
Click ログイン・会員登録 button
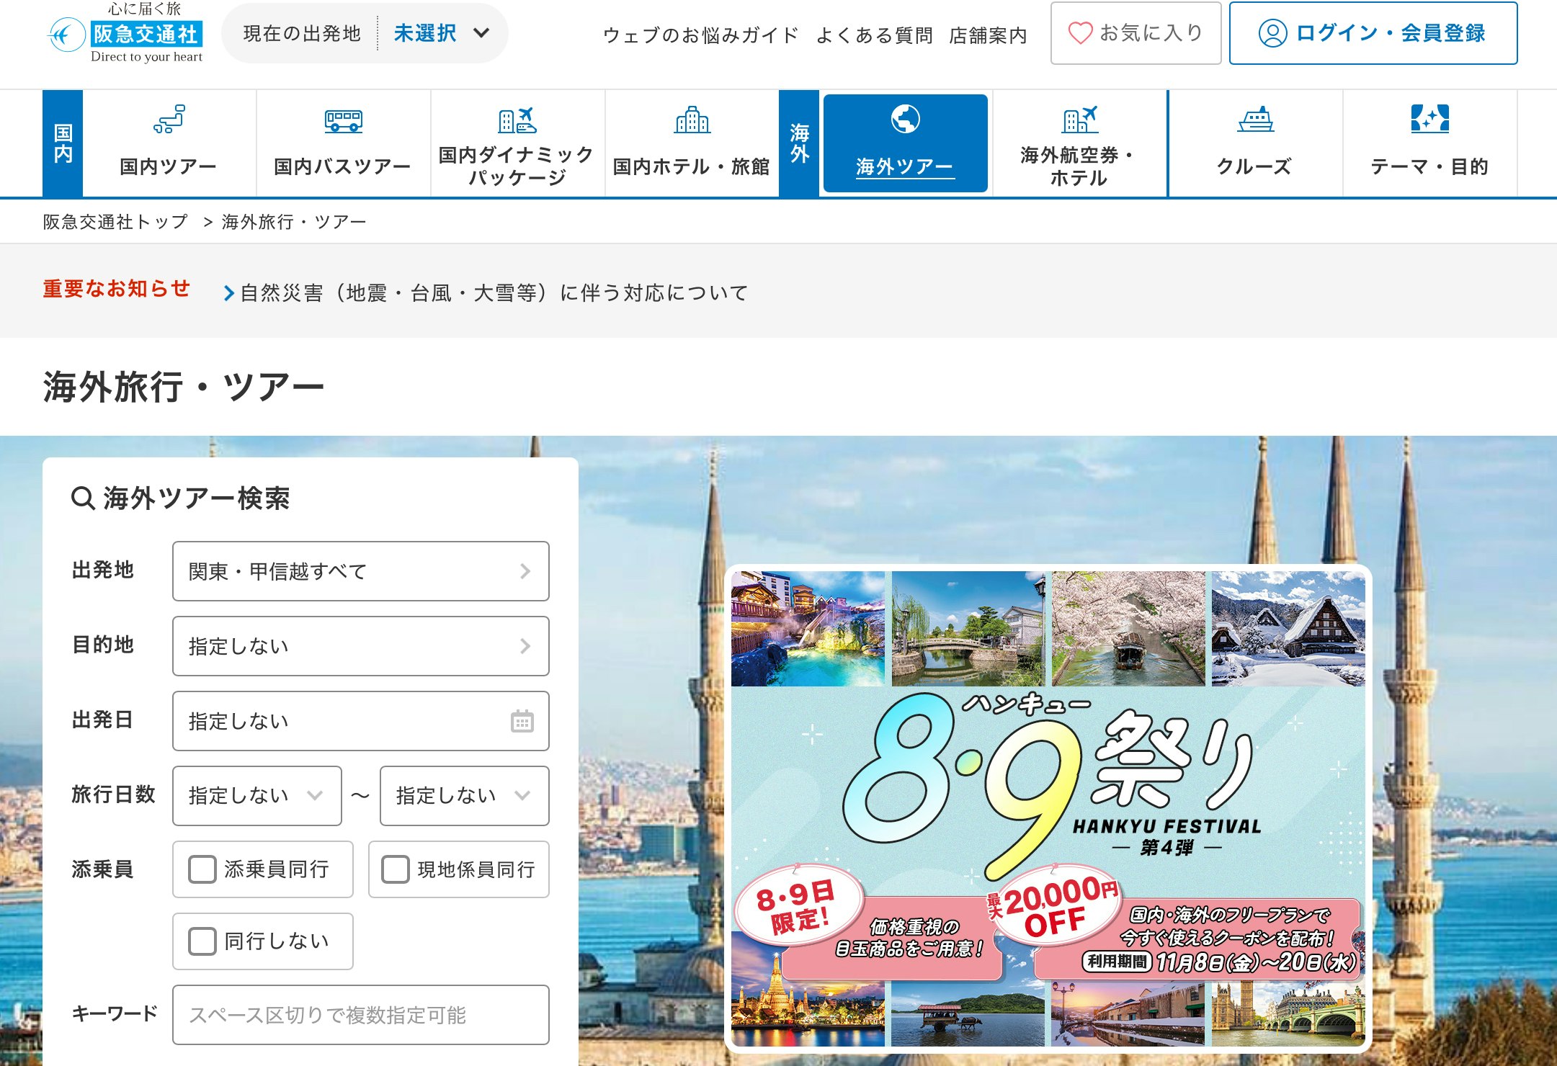pyautogui.click(x=1373, y=33)
